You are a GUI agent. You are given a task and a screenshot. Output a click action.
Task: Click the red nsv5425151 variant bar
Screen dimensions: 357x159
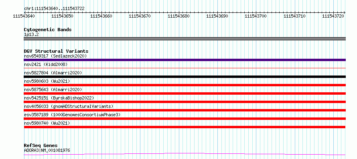tap(185, 102)
